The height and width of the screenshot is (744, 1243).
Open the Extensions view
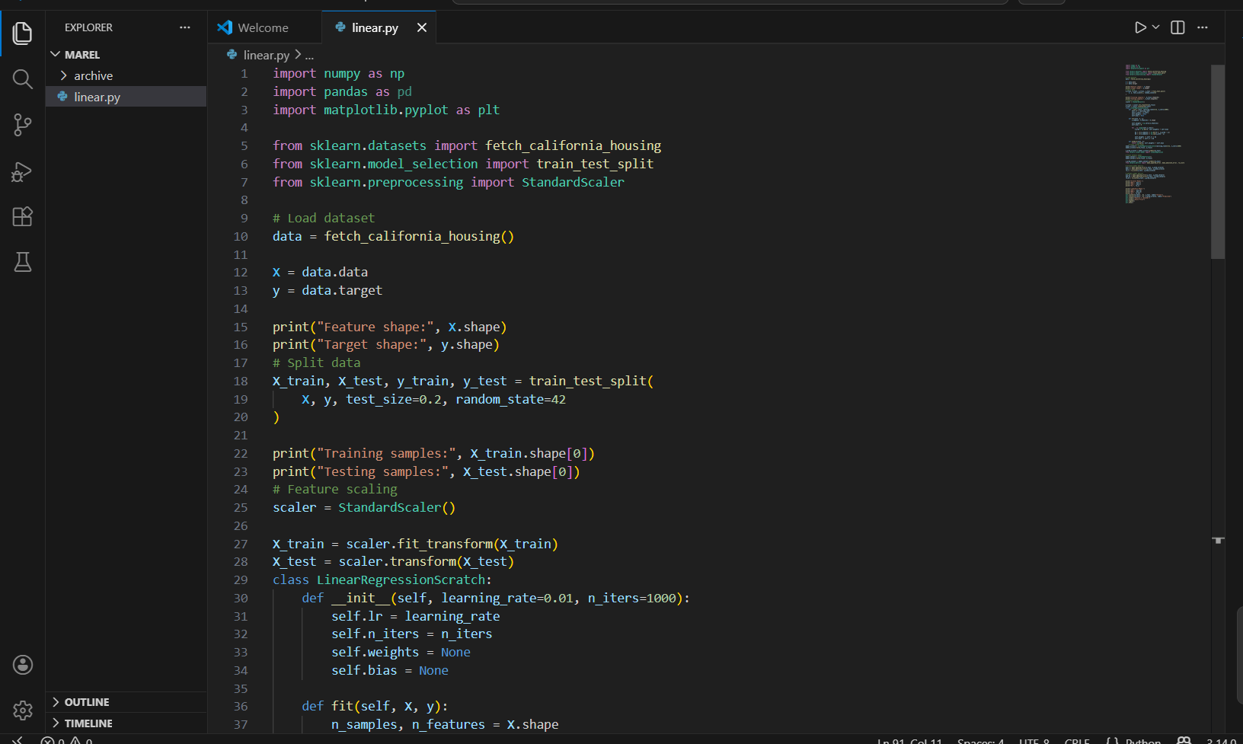[x=23, y=217]
